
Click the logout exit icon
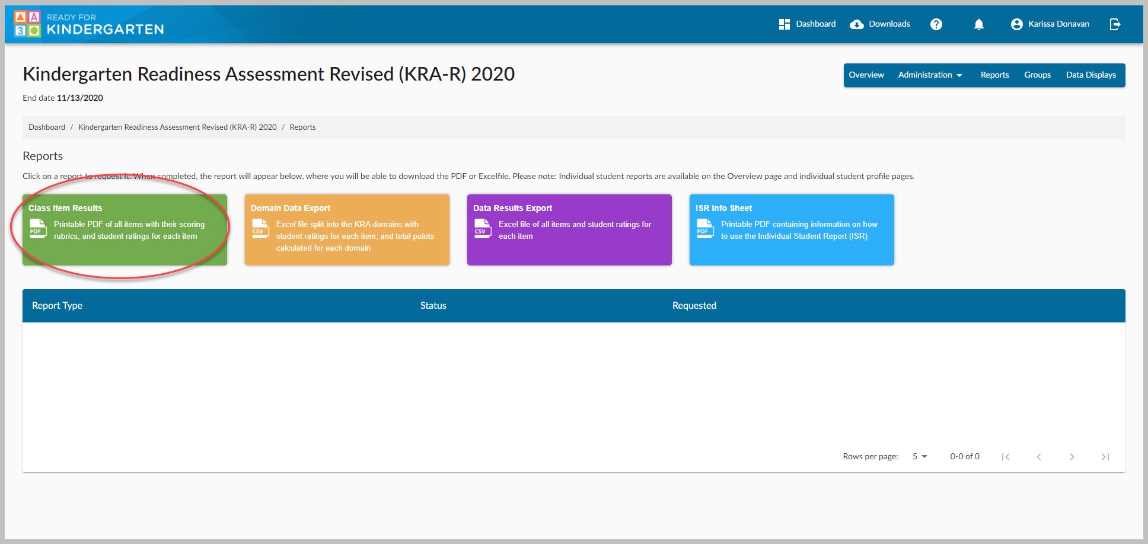click(x=1115, y=24)
